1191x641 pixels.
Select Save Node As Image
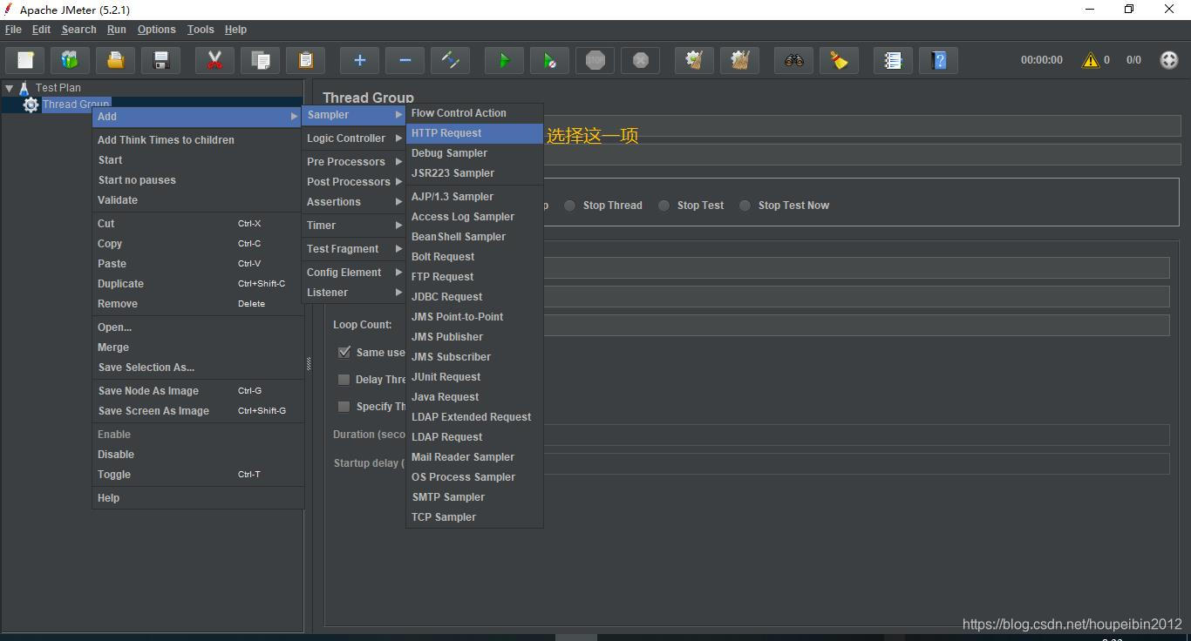click(198, 391)
